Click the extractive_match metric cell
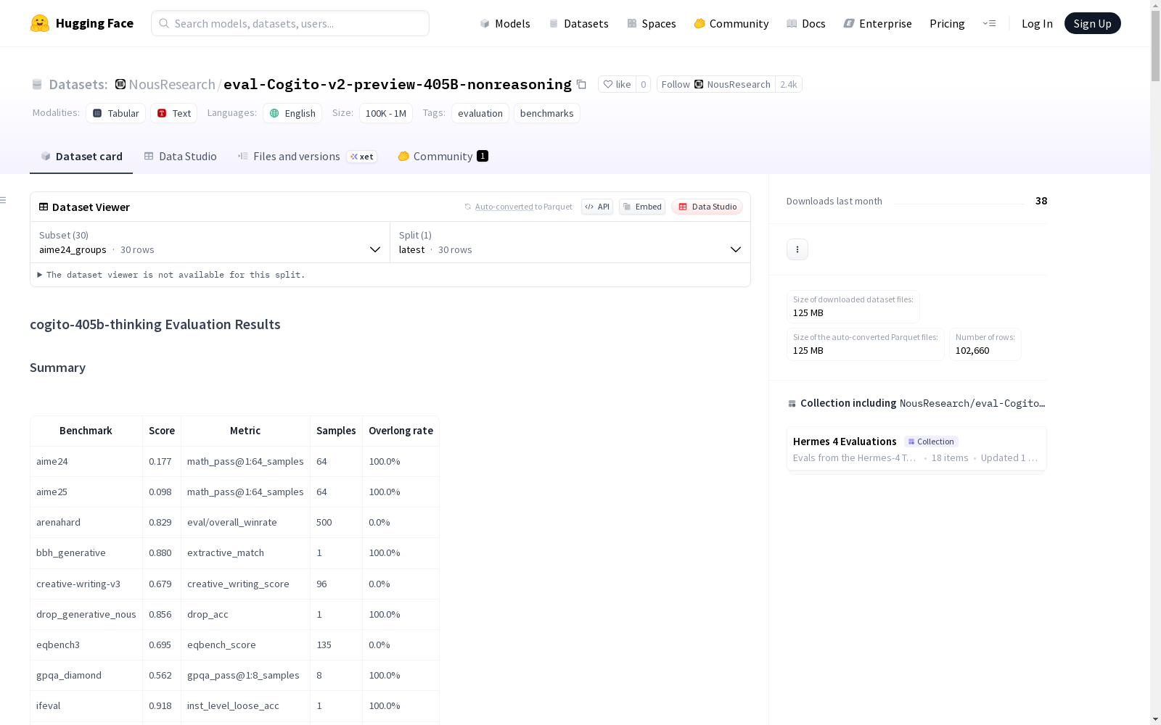This screenshot has width=1161, height=725. (245, 552)
